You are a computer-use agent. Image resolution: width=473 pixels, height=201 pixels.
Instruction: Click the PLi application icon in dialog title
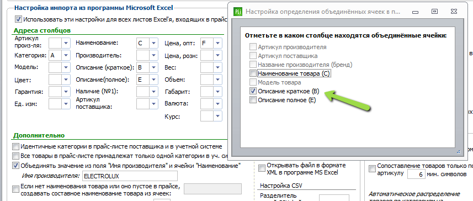pos(238,12)
